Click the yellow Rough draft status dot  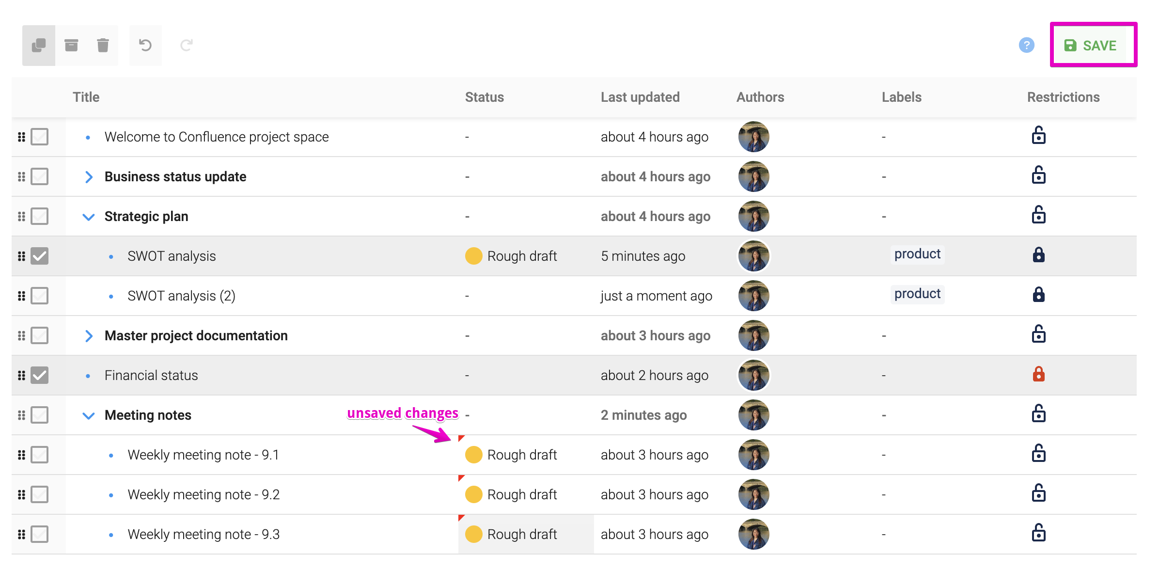pyautogui.click(x=473, y=256)
